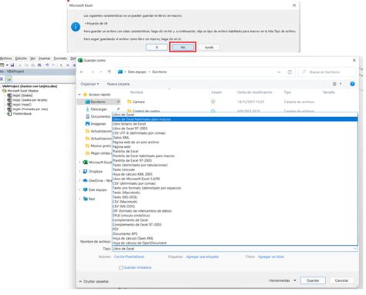This screenshot has height=295, width=366.
Task: Select Imágenes in the navigation pane
Action: 98,124
